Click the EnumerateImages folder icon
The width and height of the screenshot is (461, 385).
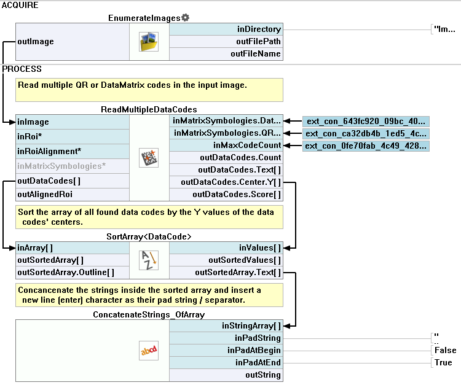[x=149, y=42]
